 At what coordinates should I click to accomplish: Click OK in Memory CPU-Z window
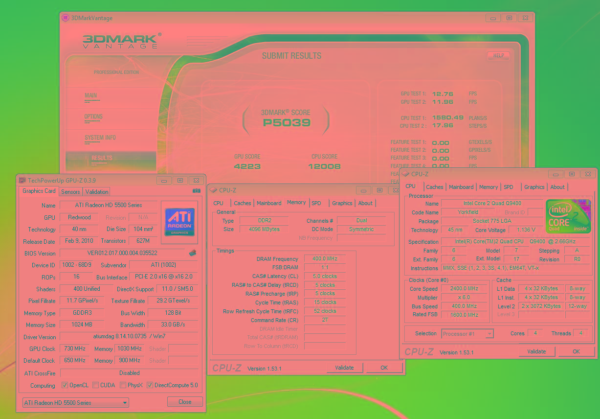(x=384, y=368)
